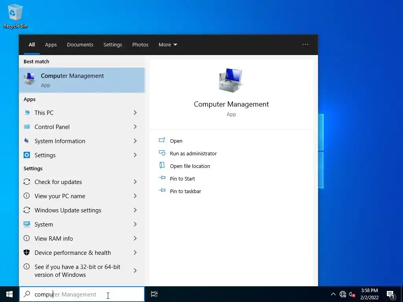Open the More filter dropdown
Image resolution: width=403 pixels, height=302 pixels.
point(168,45)
